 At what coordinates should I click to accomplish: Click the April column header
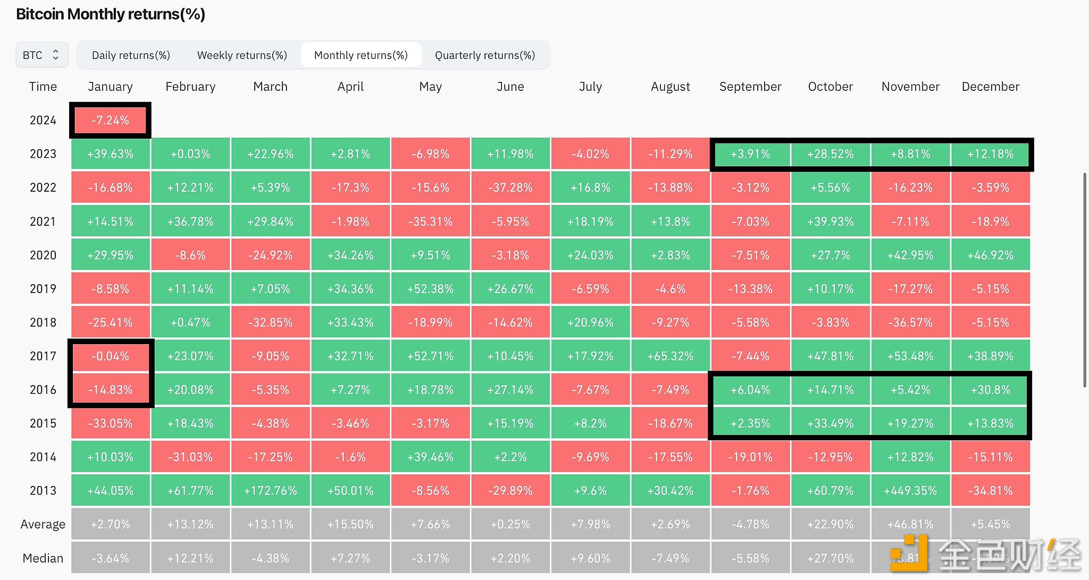[350, 87]
